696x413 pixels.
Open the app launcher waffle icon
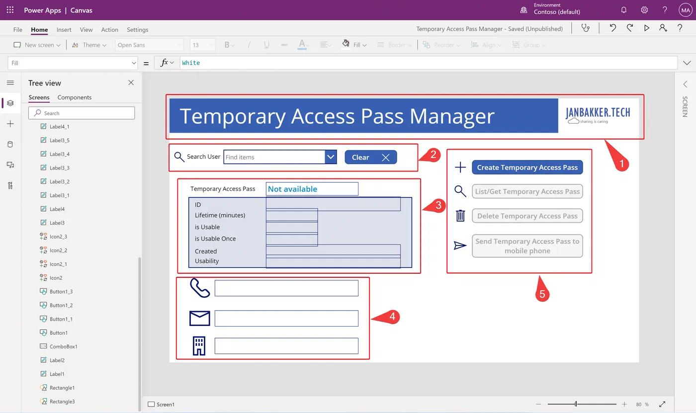click(10, 10)
